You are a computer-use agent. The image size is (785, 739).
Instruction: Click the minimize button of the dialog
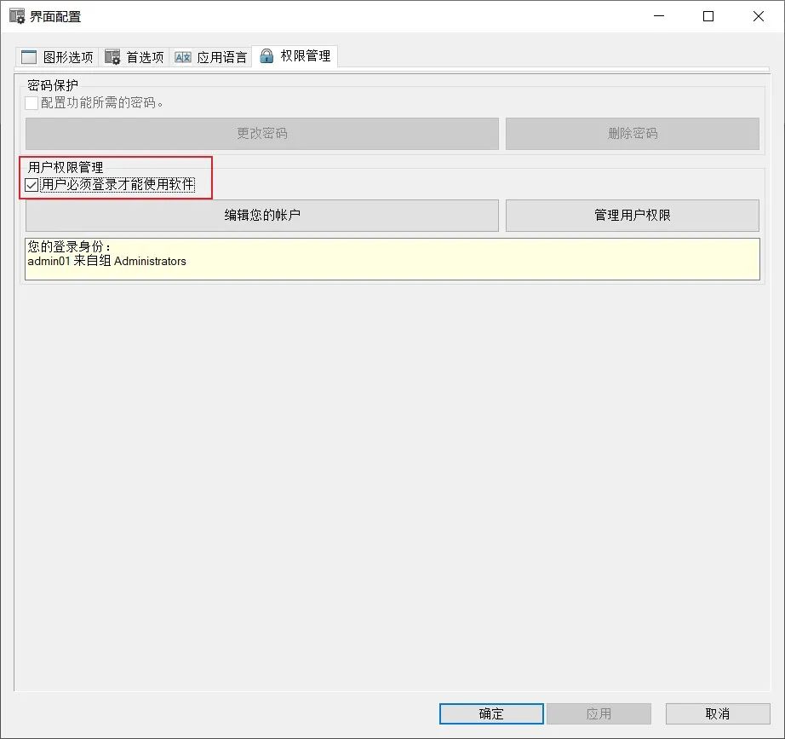[660, 15]
